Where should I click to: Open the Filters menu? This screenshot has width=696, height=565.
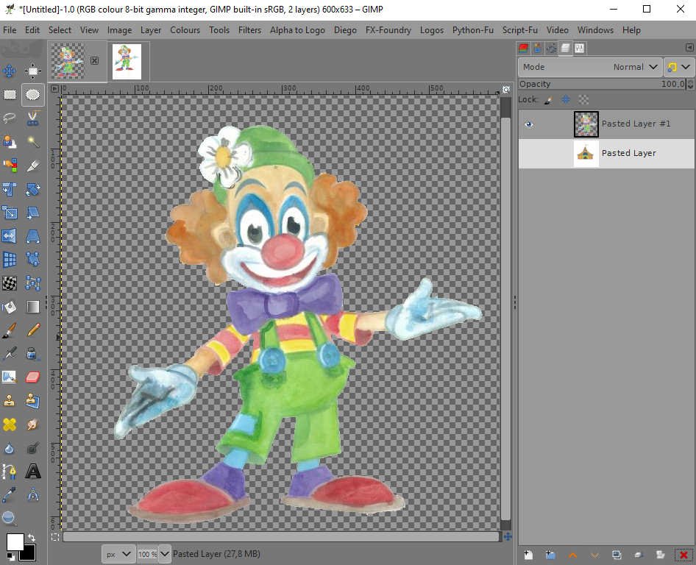pyautogui.click(x=249, y=30)
